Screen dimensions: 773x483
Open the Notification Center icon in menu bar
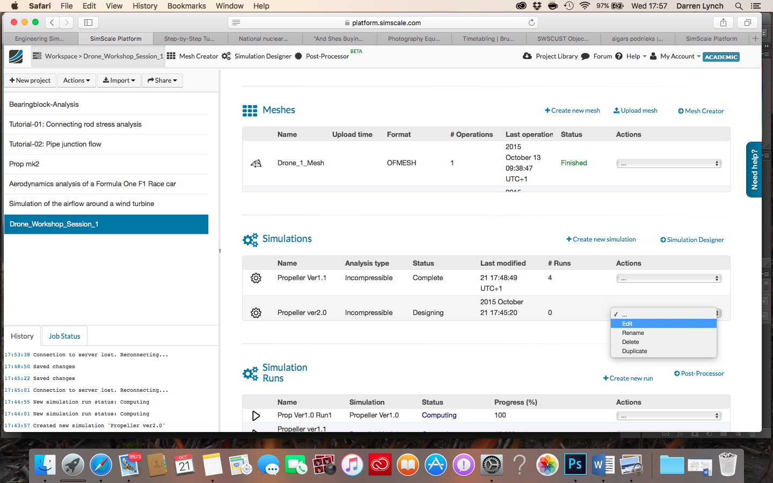[756, 6]
